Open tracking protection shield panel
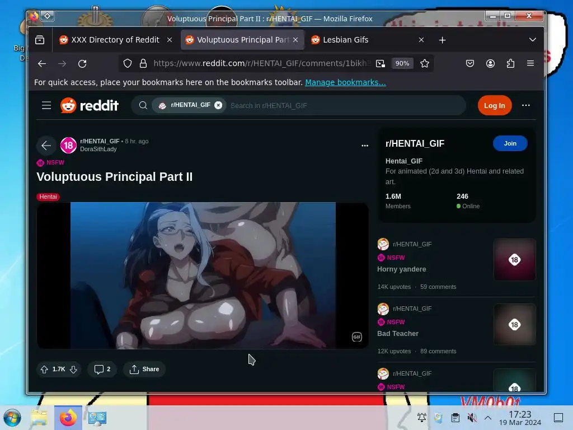The image size is (573, 430). 127,64
